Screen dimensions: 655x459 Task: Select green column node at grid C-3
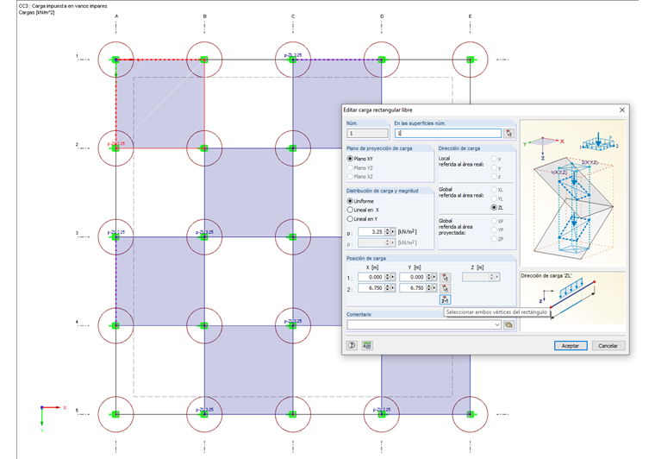point(293,237)
